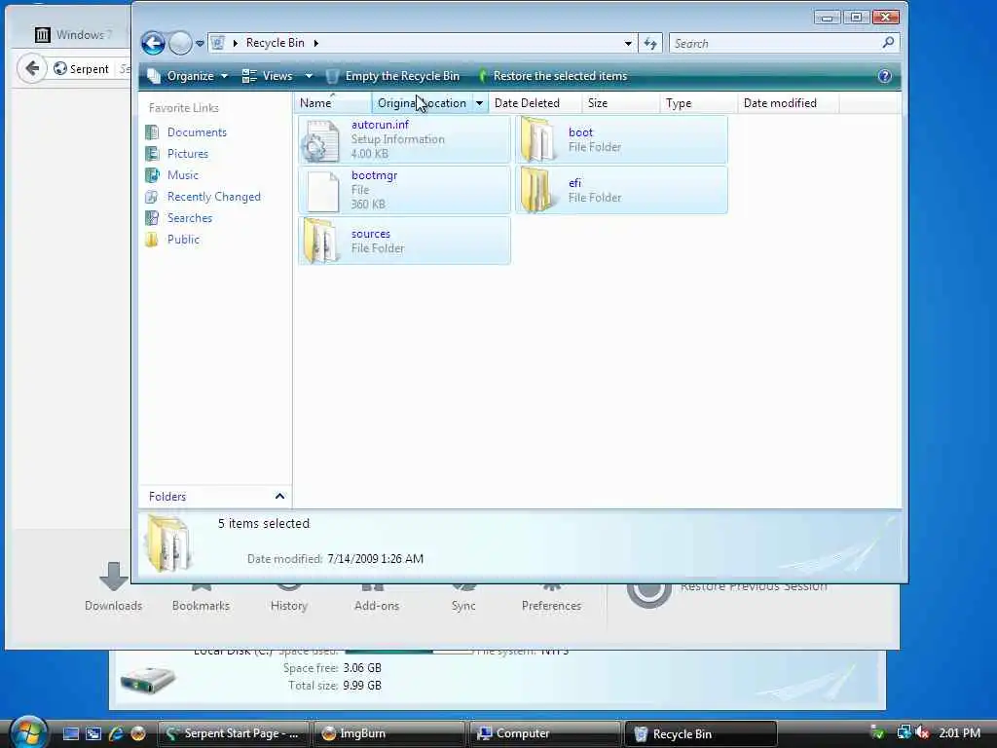997x748 pixels.
Task: Click Show Desktop quick launch icon
Action: 71,733
